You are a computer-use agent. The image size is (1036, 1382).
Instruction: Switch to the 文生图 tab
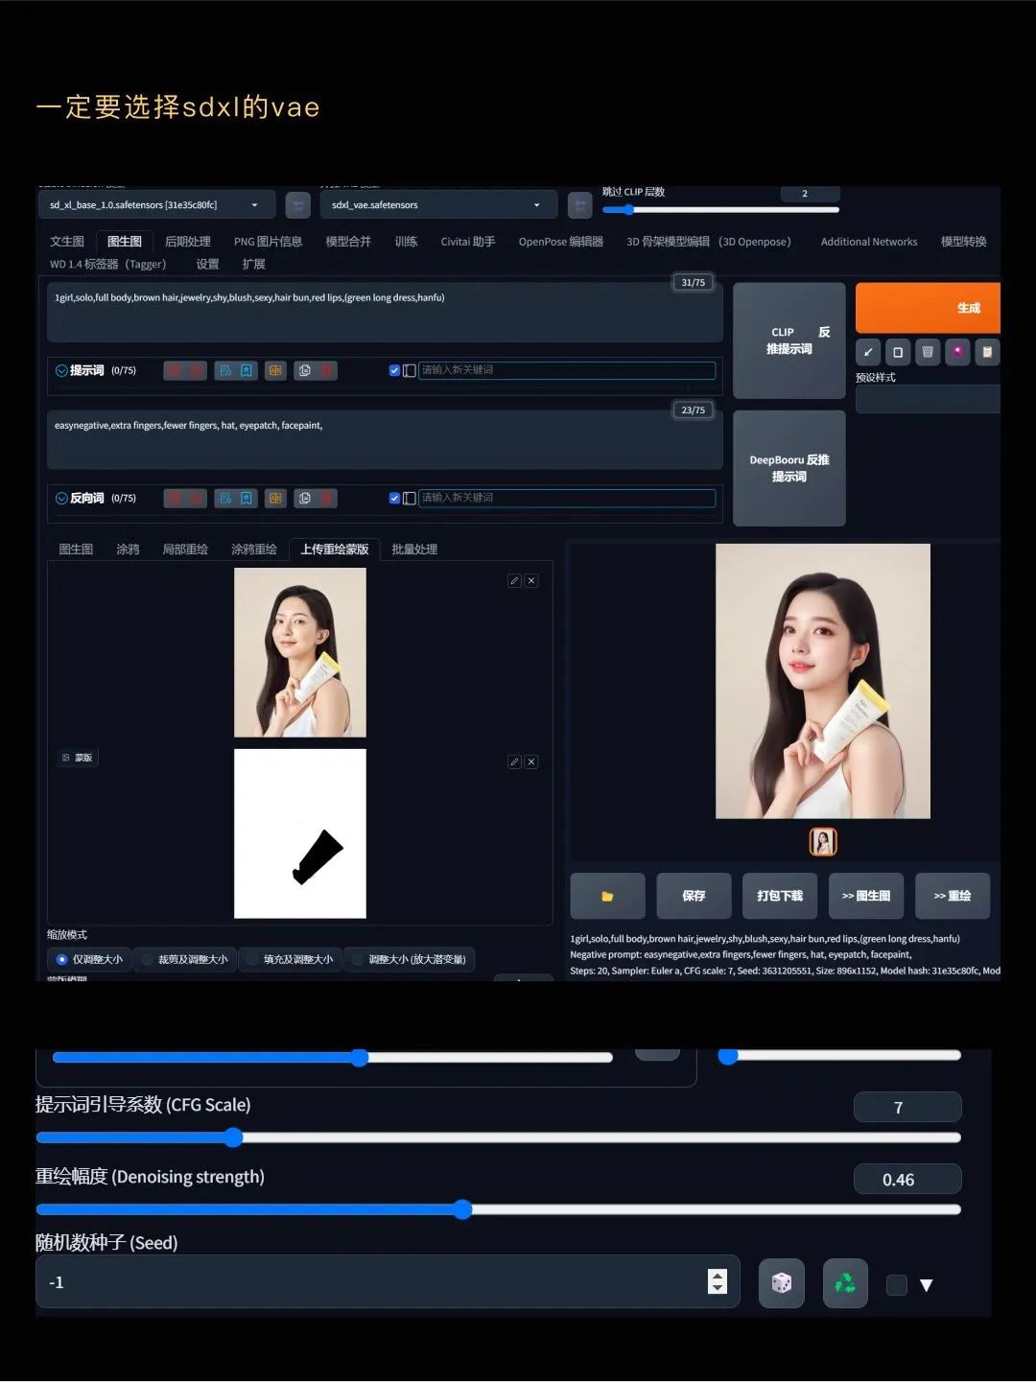pos(67,242)
